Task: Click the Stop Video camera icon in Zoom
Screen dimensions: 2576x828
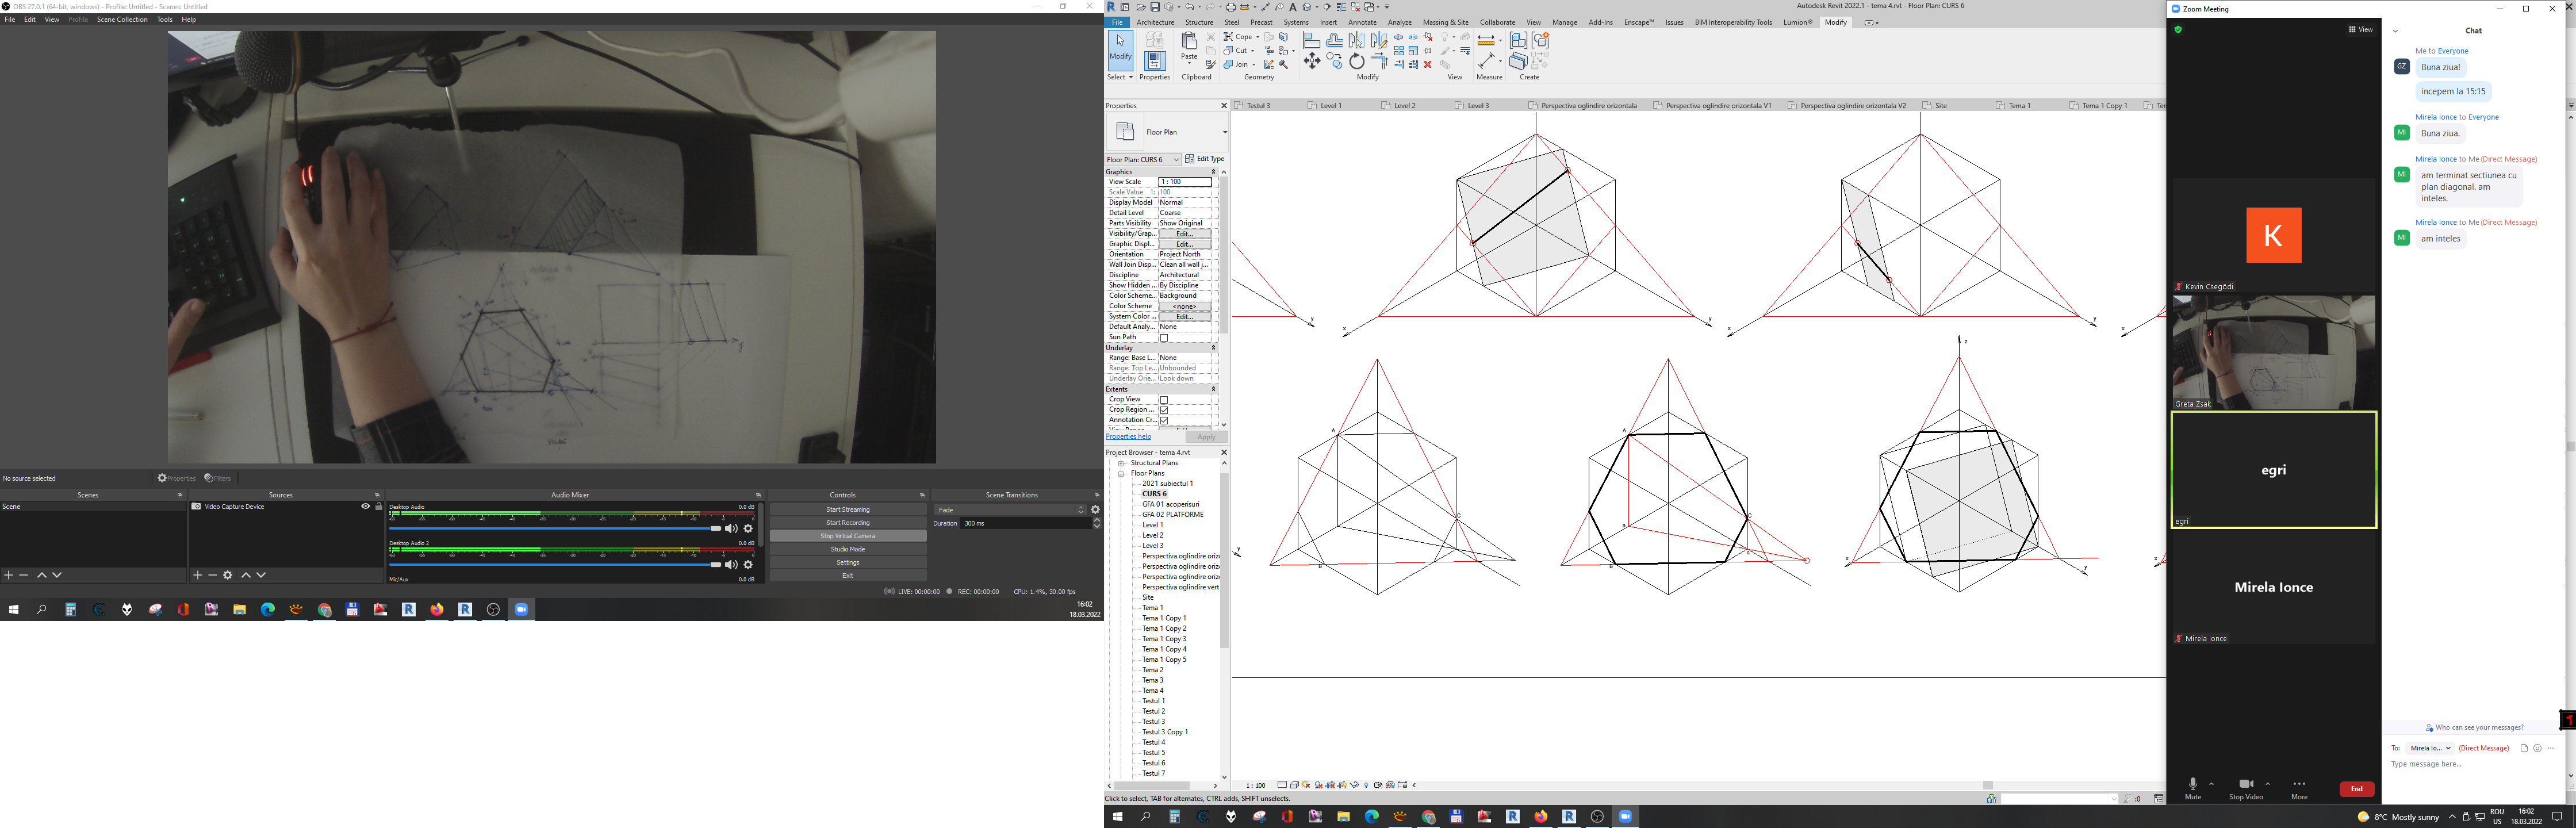Action: [2245, 784]
